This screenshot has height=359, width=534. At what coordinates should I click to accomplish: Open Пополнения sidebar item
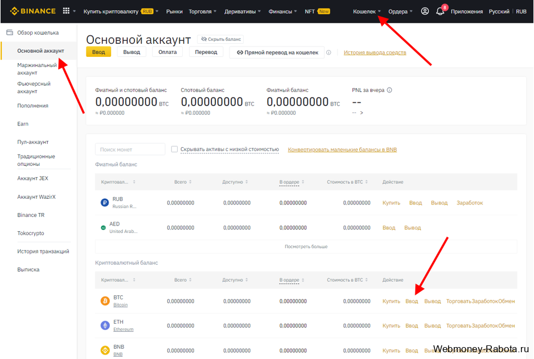click(32, 106)
